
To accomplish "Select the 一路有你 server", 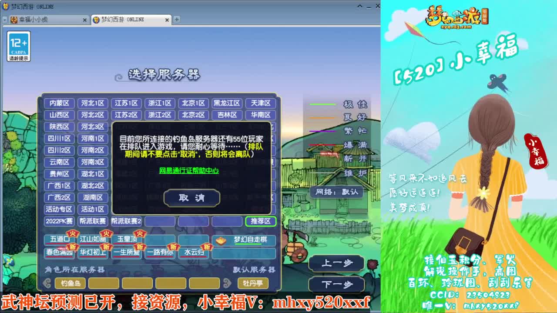I will click(x=160, y=252).
